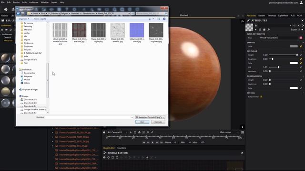305x171 pixels.
Task: Select Disco local (C:) in the dialog
Action: [30, 99]
